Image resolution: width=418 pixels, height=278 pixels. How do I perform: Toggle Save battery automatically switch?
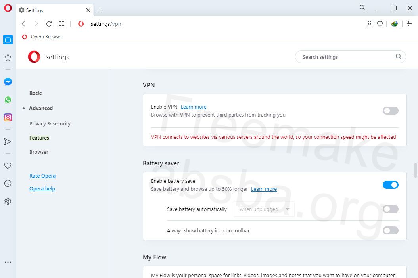[390, 209]
